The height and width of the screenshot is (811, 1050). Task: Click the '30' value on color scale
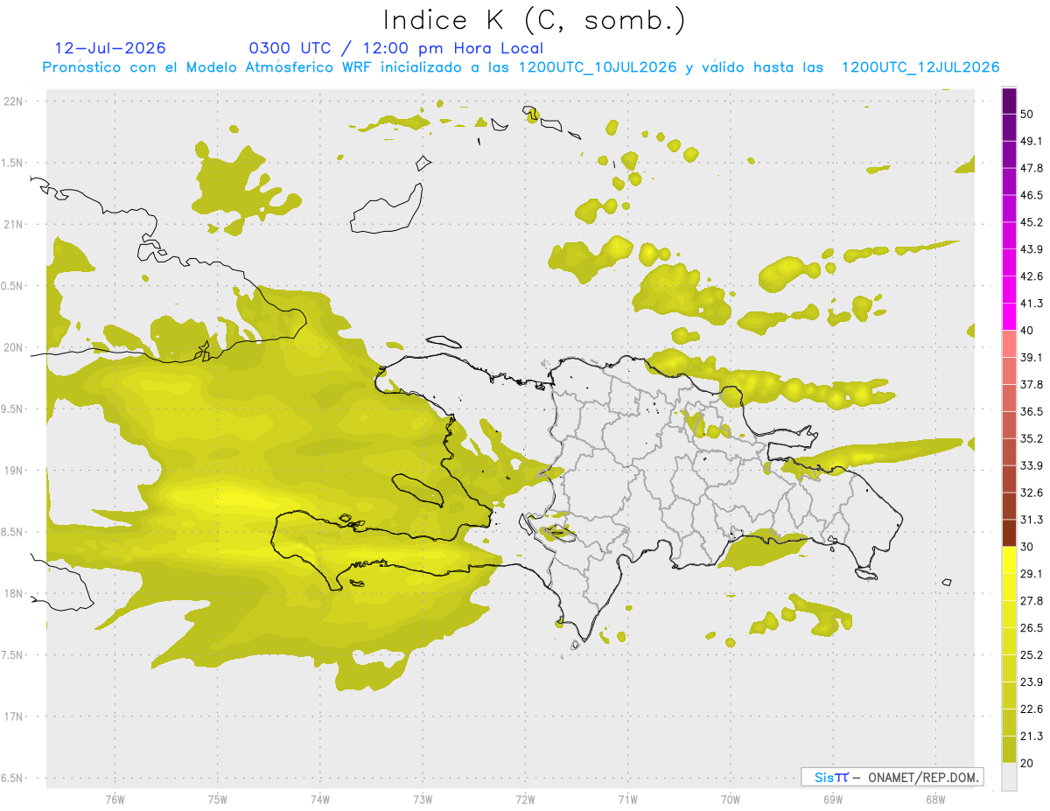[x=1027, y=547]
